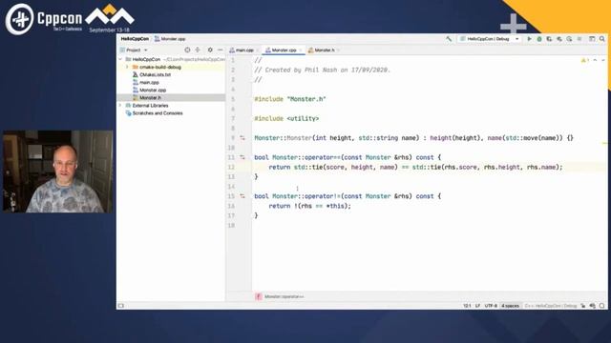The width and height of the screenshot is (611, 343).
Task: Click Run with Coverage toolbar icon
Action: point(549,39)
